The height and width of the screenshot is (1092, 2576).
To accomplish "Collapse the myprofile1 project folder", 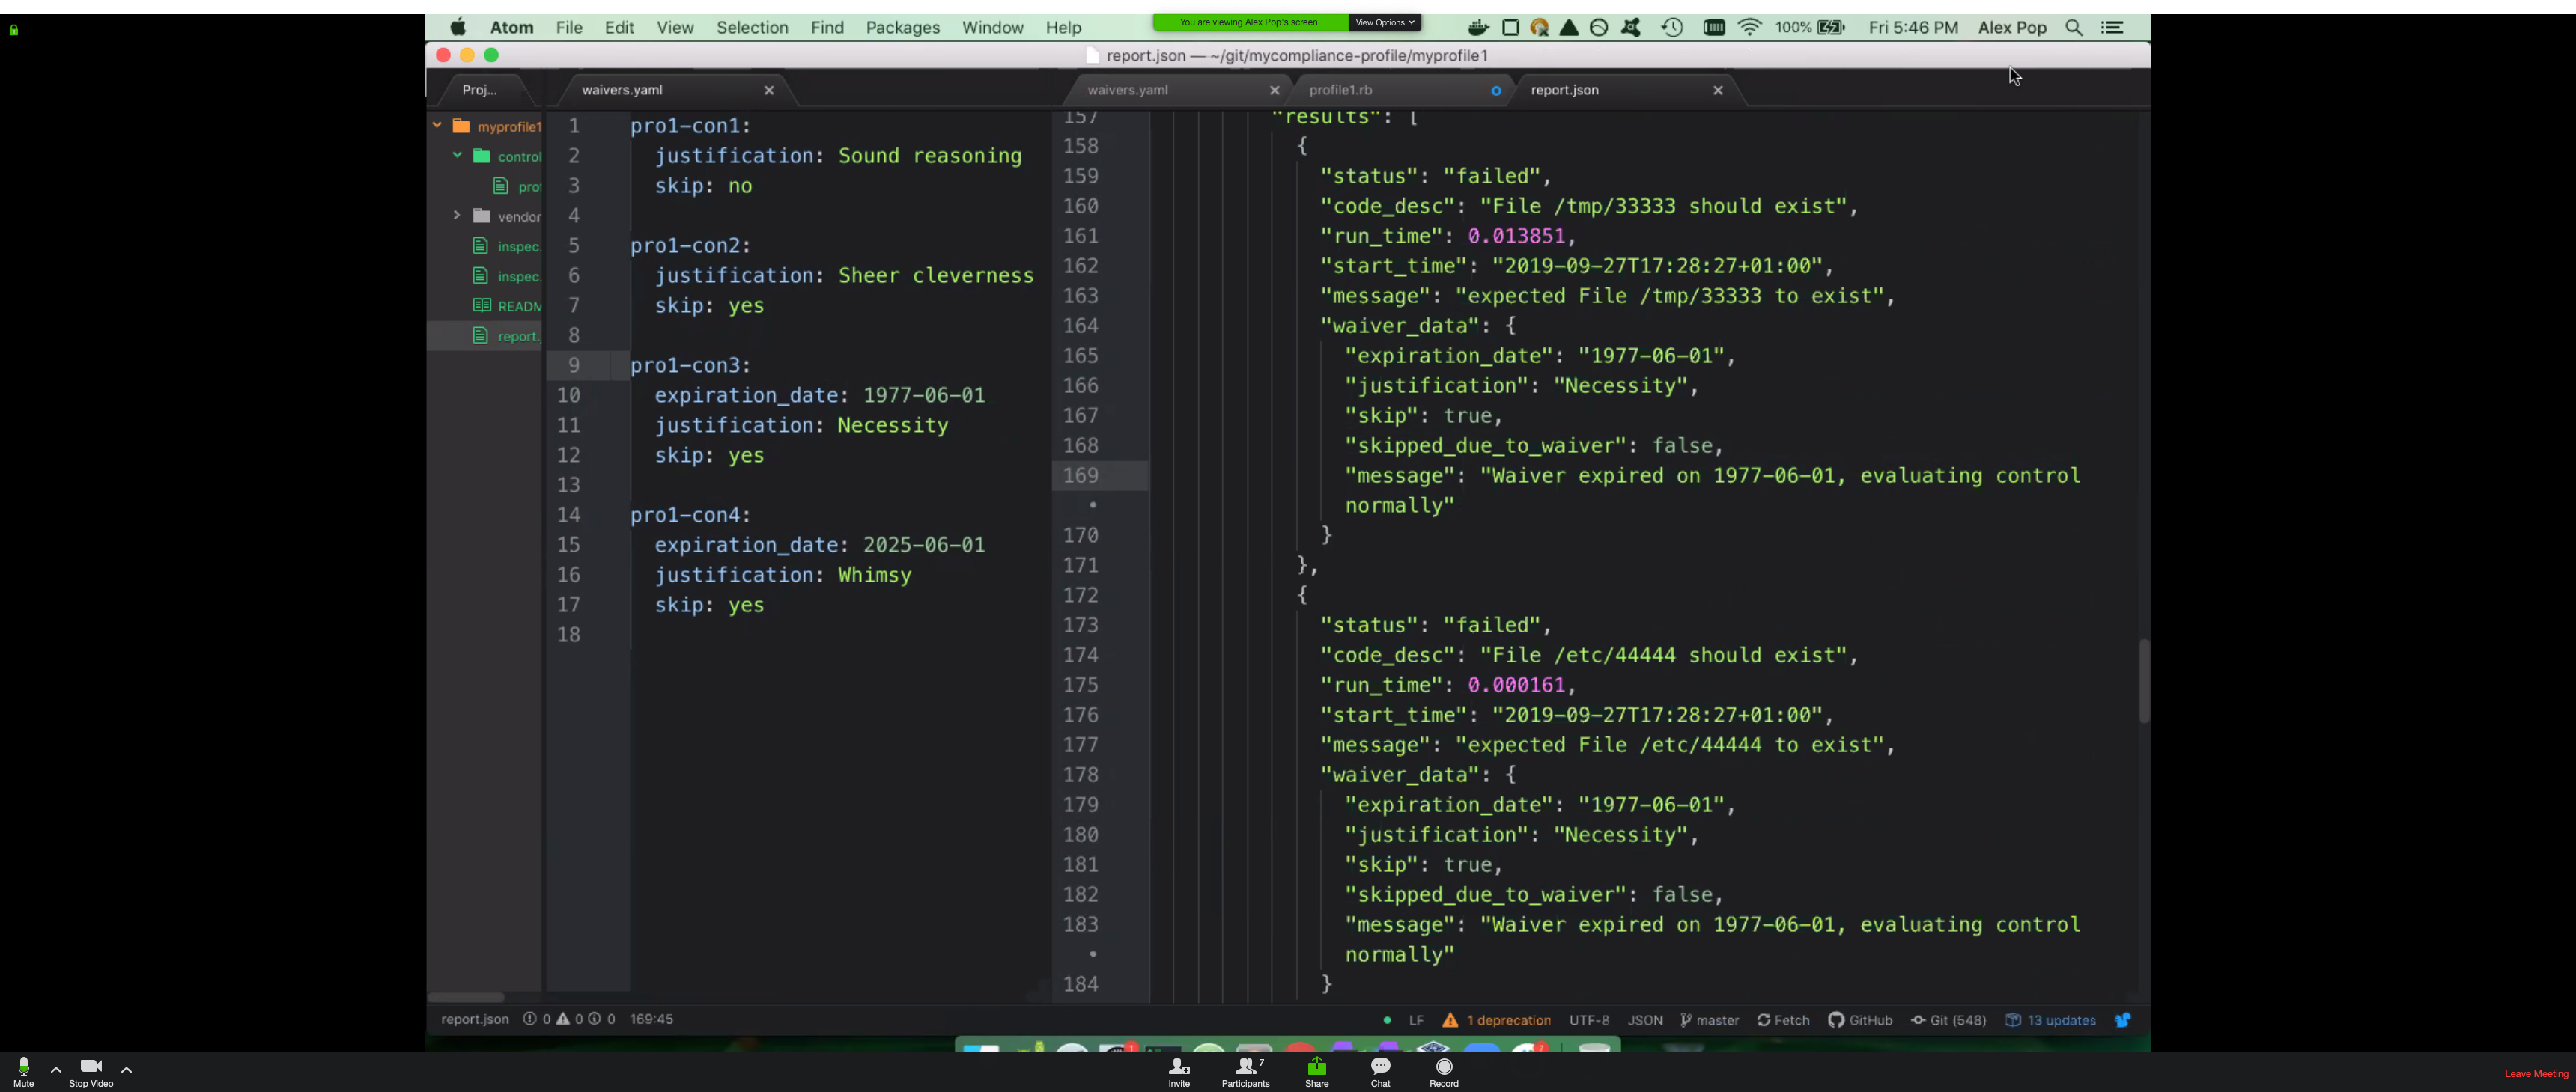I will click(437, 126).
